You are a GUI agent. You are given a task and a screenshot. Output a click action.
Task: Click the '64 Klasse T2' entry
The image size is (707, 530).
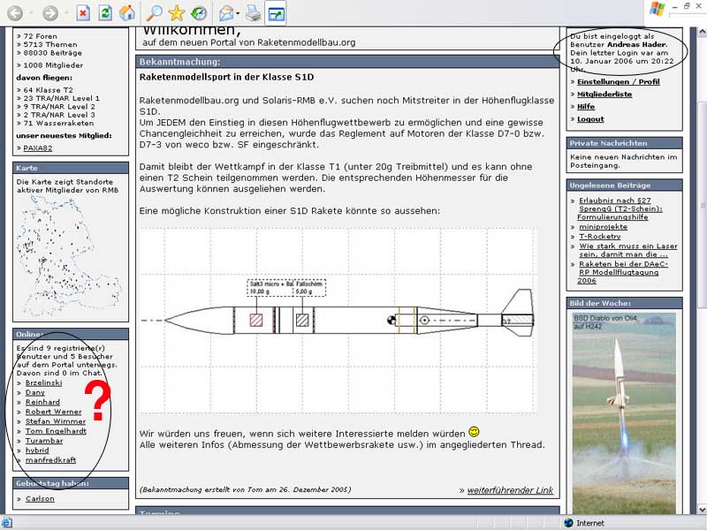click(x=48, y=90)
